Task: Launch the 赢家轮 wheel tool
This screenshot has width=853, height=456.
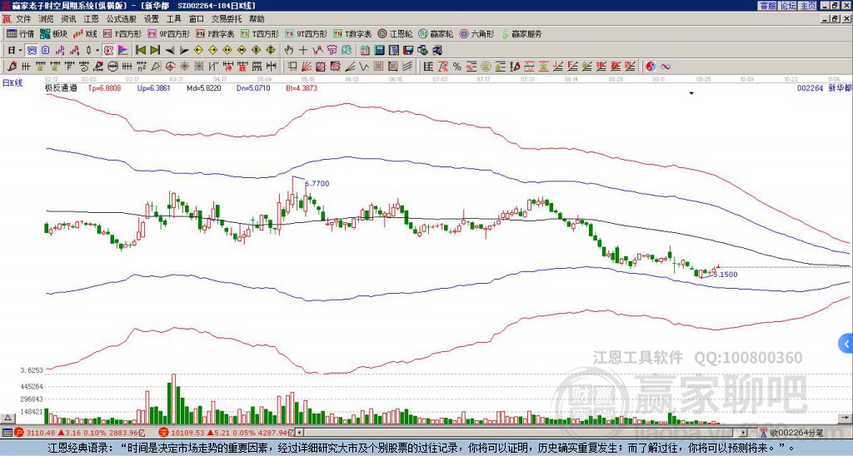Action: 436,33
